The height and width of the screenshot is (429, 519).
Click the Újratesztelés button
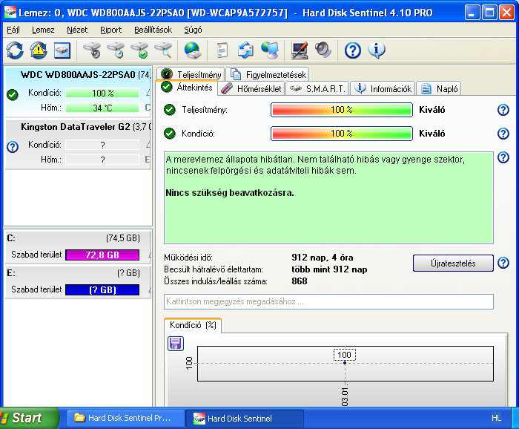(453, 263)
